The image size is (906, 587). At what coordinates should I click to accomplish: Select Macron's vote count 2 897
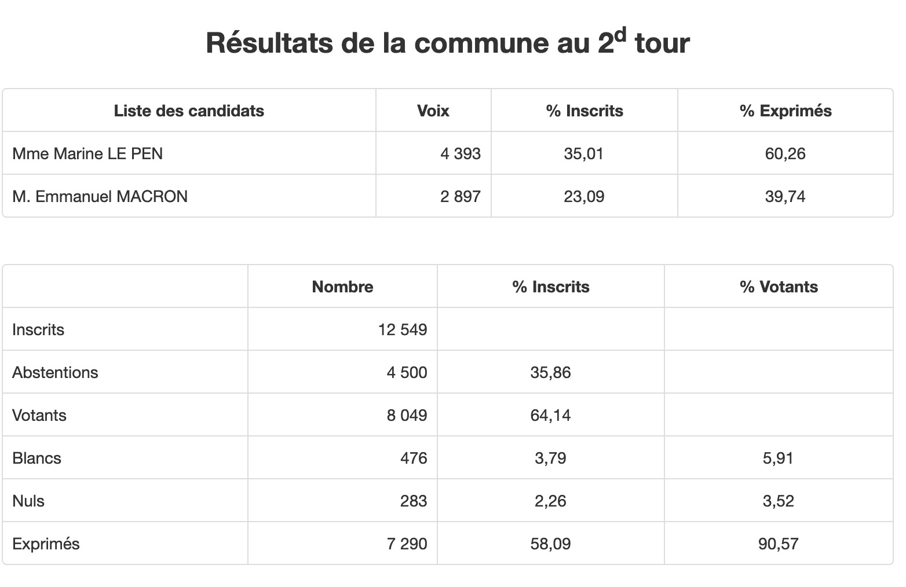[x=461, y=196]
